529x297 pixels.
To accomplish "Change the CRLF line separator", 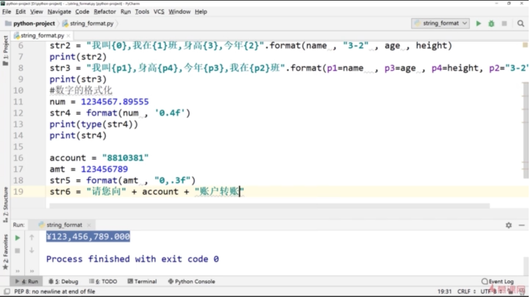I will tap(467, 291).
